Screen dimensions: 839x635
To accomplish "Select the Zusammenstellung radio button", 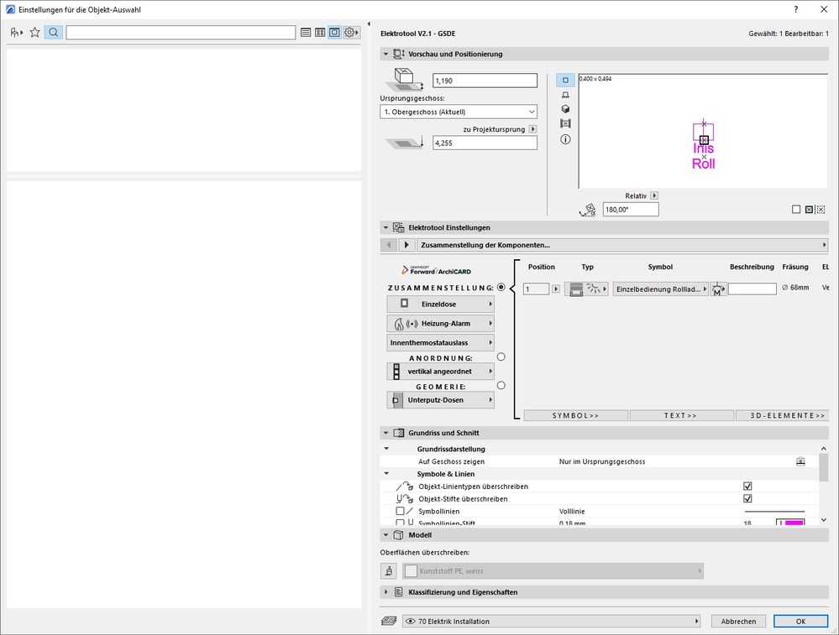I will 501,287.
